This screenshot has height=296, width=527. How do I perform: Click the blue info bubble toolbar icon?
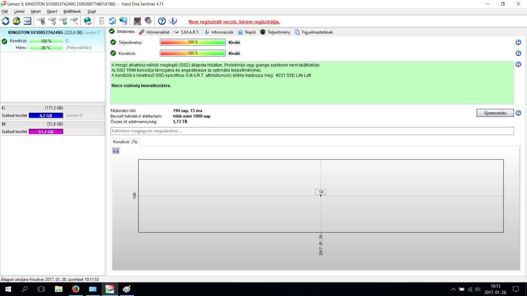(x=173, y=21)
